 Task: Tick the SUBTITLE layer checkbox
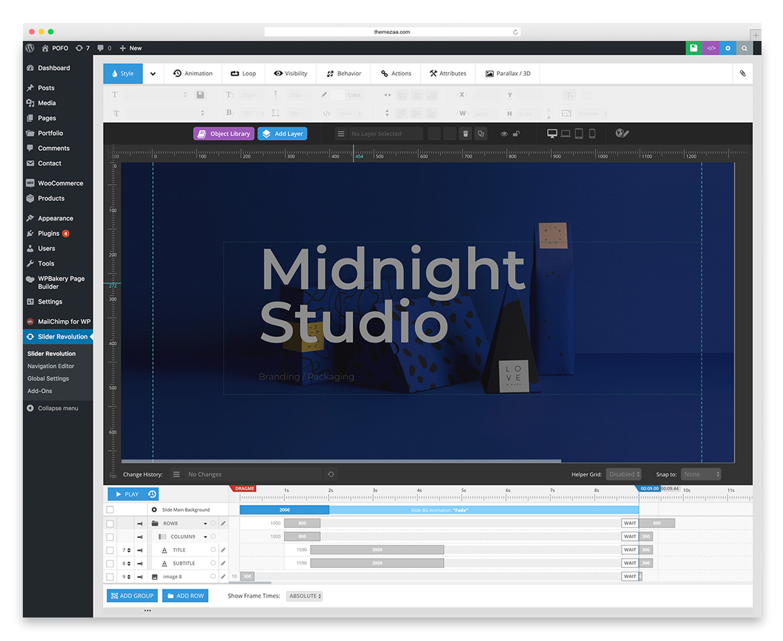click(x=110, y=563)
